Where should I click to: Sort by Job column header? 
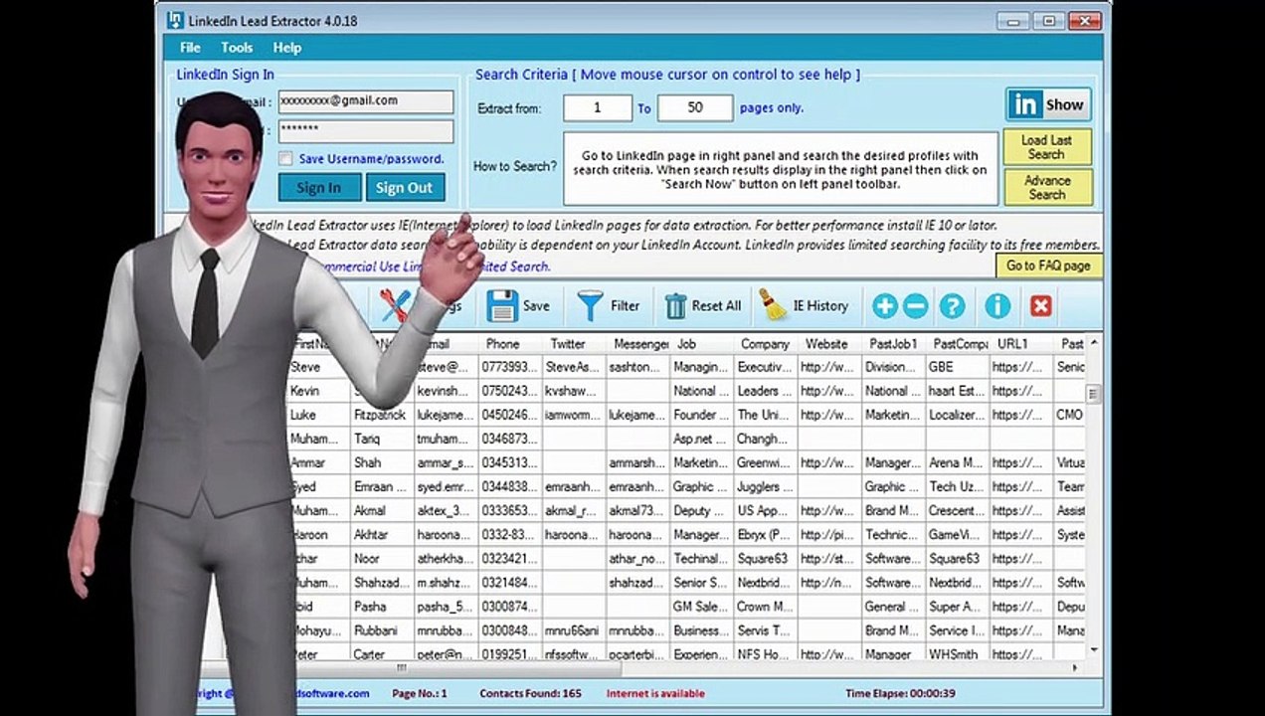tap(701, 344)
